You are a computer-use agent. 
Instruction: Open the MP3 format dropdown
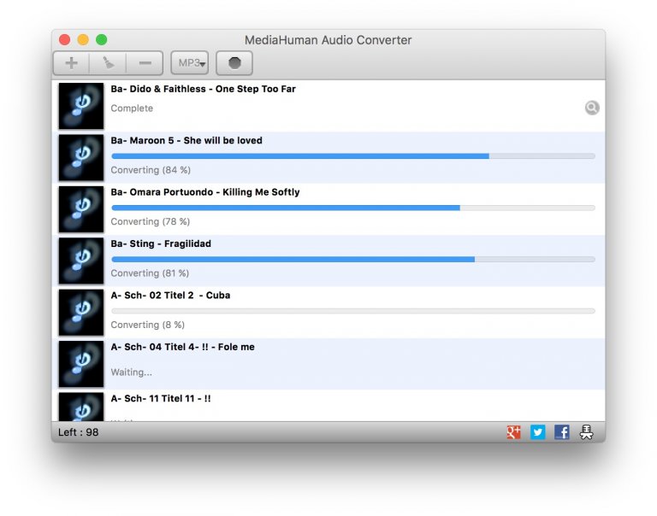tap(190, 63)
